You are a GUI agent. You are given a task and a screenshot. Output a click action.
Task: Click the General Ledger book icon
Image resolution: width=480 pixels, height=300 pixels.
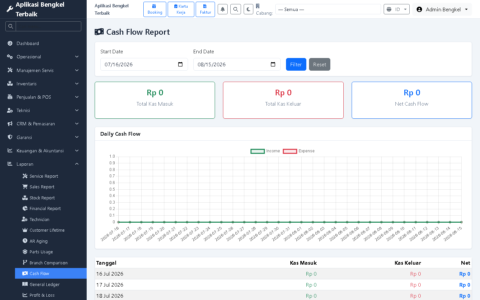(25, 284)
